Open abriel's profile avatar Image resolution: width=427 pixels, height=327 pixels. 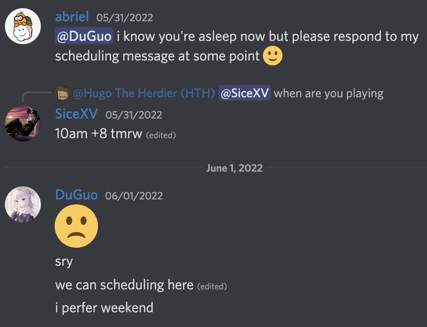point(23,26)
